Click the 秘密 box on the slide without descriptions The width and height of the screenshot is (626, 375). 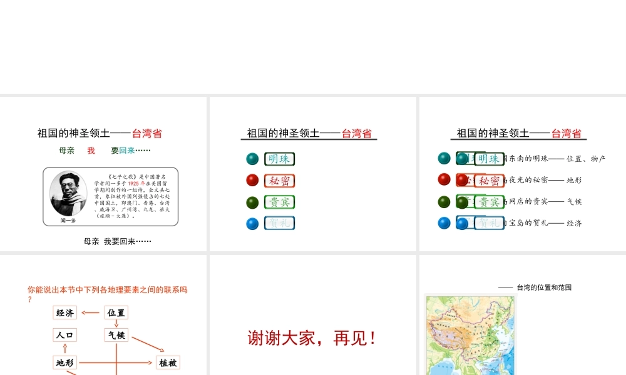(x=279, y=181)
